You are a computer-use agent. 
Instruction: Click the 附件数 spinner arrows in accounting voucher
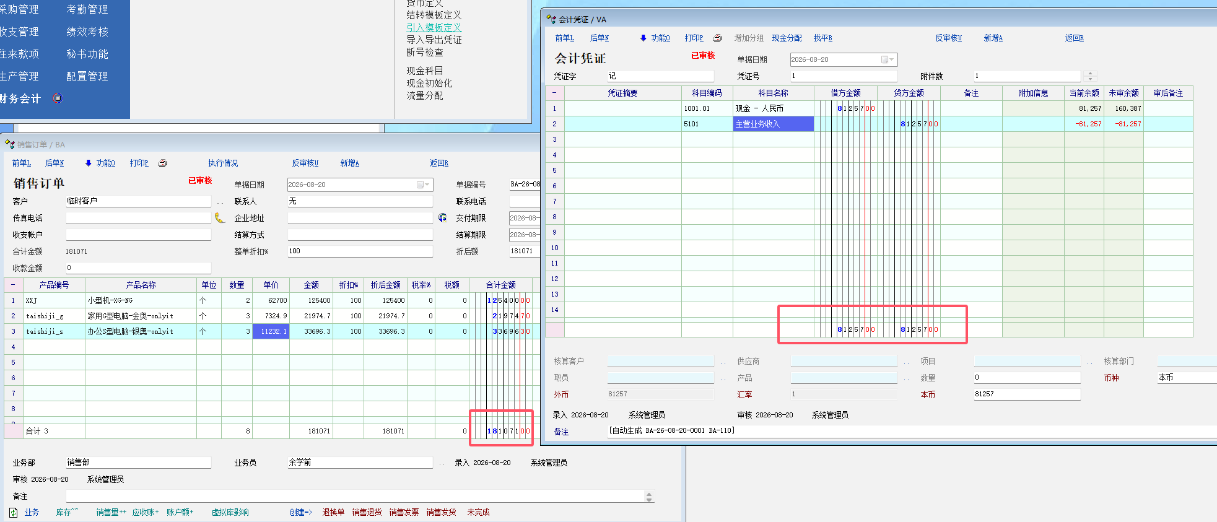pos(1091,76)
